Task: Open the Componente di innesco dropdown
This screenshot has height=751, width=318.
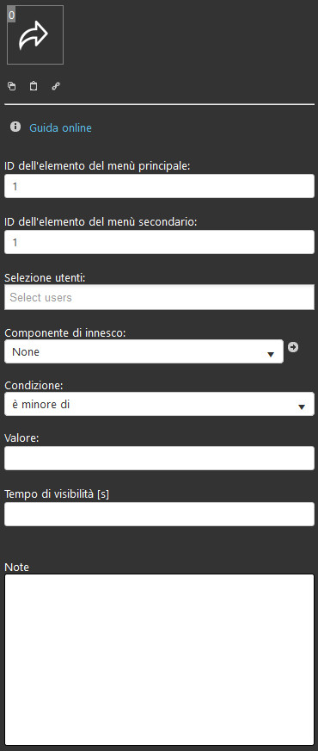Action: coord(144,351)
